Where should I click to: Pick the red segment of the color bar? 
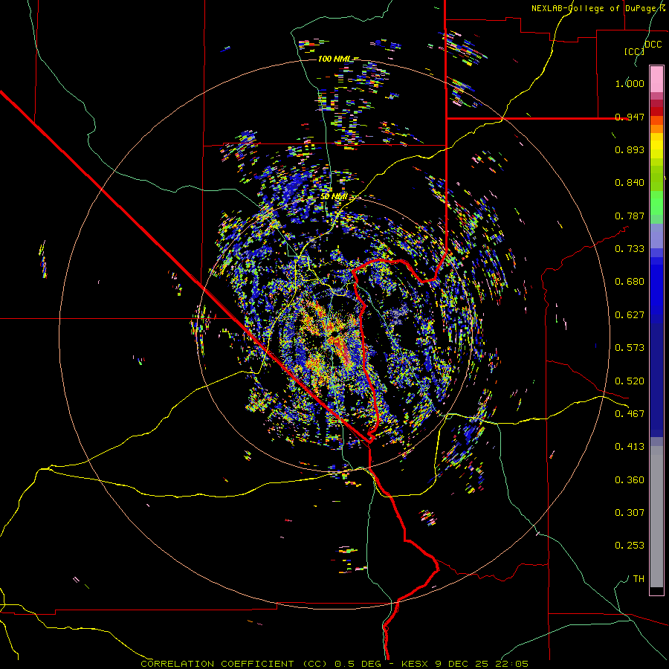[x=656, y=111]
